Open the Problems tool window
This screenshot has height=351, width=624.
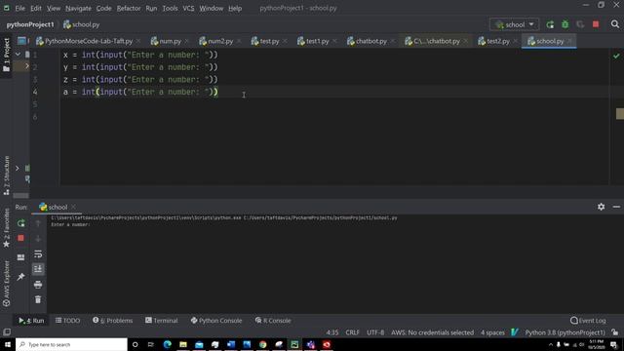click(x=113, y=321)
